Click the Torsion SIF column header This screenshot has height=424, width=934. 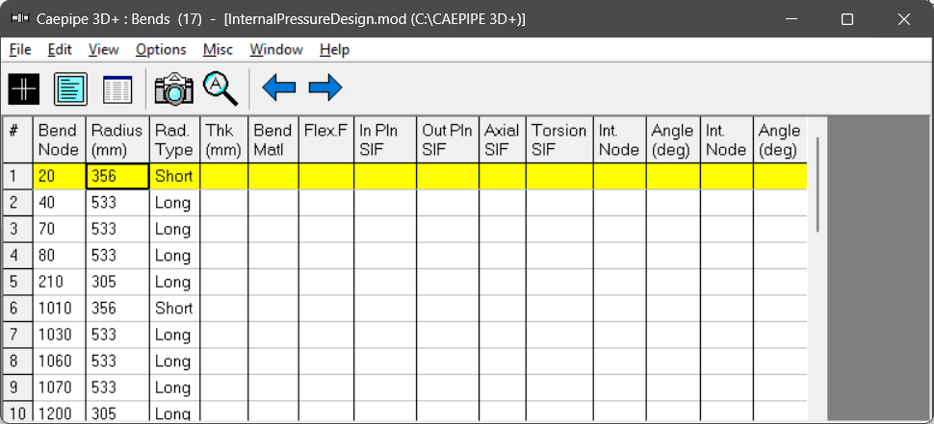(559, 140)
